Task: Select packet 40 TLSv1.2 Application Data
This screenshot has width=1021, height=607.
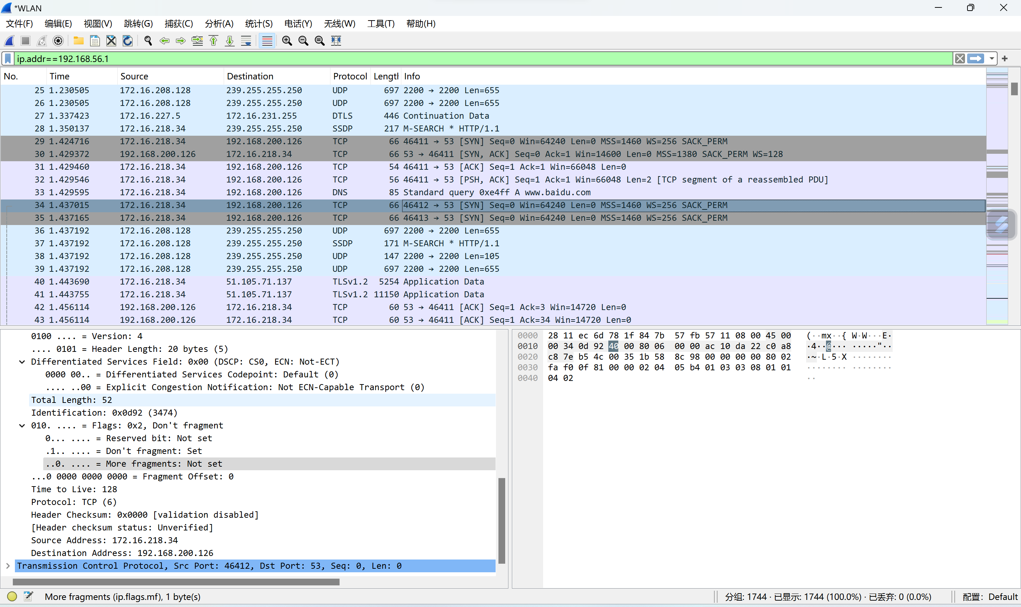Action: click(493, 281)
